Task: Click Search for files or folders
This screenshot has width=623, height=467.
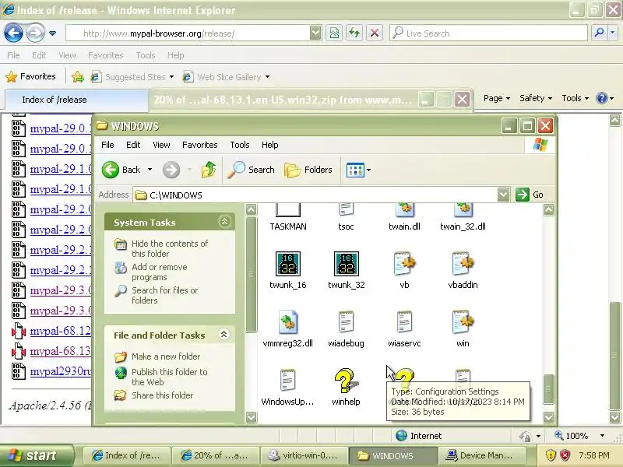Action: click(x=164, y=296)
